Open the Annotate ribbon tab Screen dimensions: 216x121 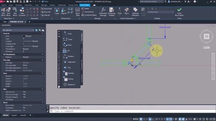[x=19, y=5]
